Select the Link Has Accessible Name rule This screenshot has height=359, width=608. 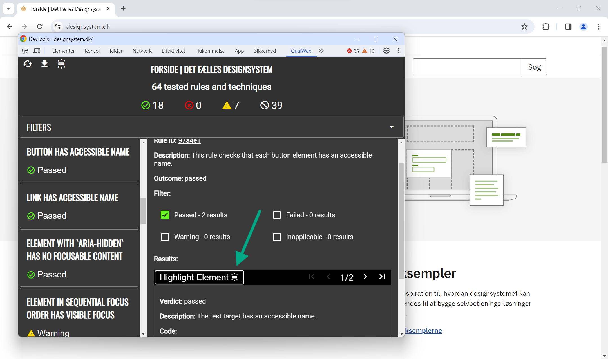click(79, 206)
